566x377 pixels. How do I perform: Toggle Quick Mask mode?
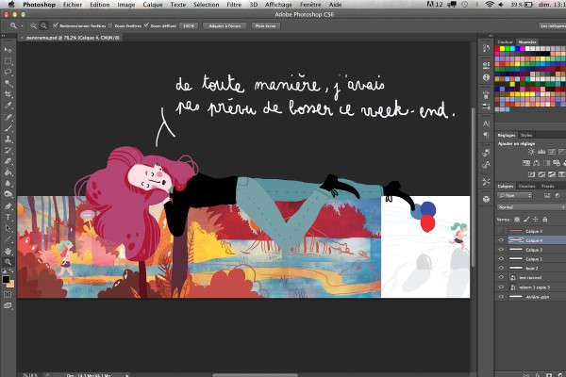pos(8,295)
